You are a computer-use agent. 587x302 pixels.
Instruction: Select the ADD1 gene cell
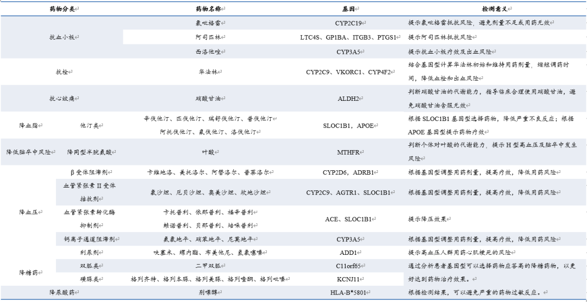(348, 253)
